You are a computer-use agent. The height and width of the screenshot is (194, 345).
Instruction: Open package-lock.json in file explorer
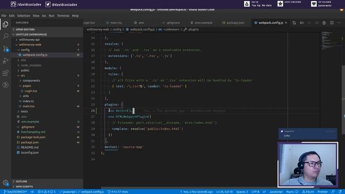[x=47, y=137]
